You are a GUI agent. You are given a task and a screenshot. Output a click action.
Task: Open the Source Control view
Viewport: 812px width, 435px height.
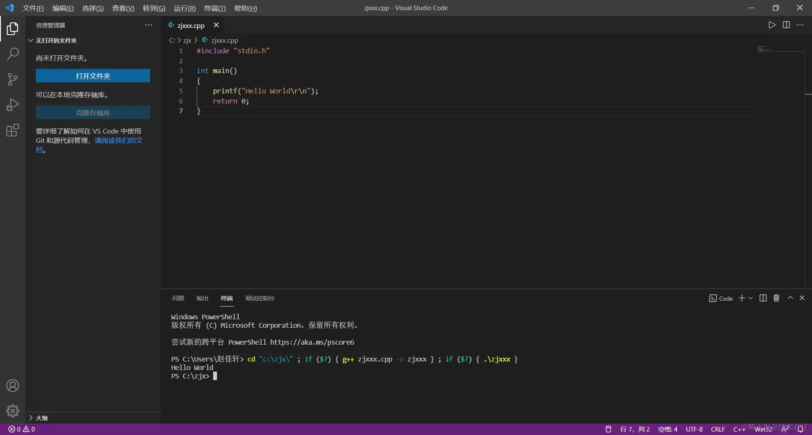tap(13, 79)
